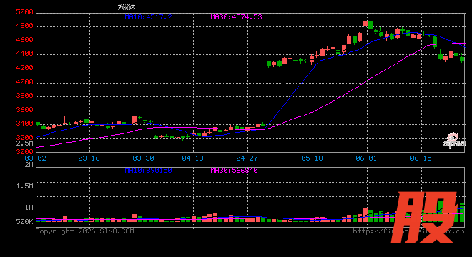Click the 3600 price axis label
Viewport: 472px width, 257px height.
pyautogui.click(x=24, y=110)
